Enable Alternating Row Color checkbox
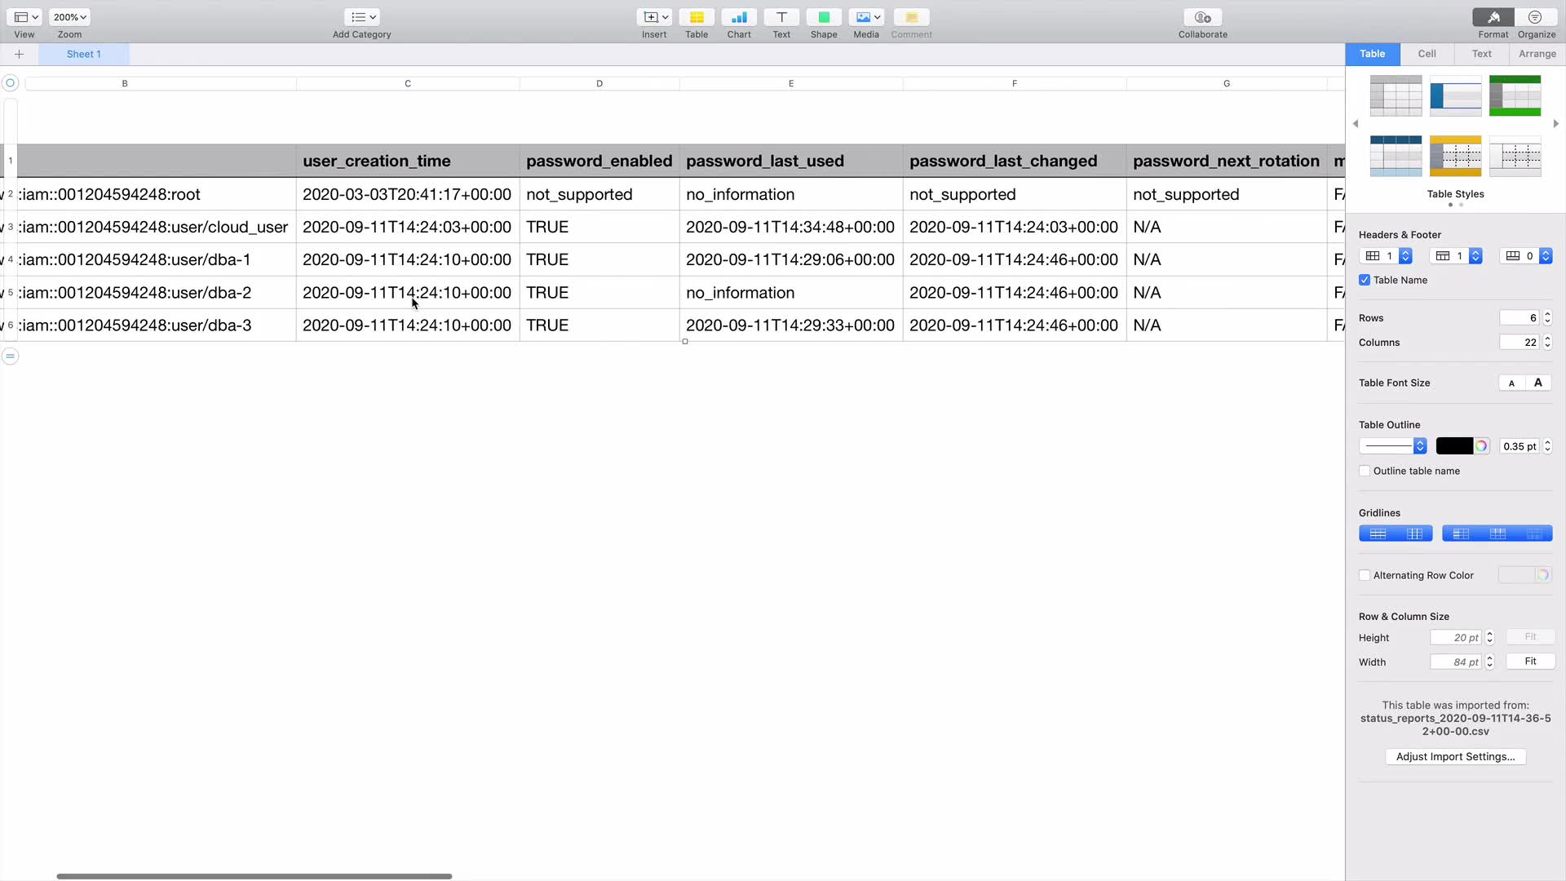The width and height of the screenshot is (1566, 881). (1365, 575)
